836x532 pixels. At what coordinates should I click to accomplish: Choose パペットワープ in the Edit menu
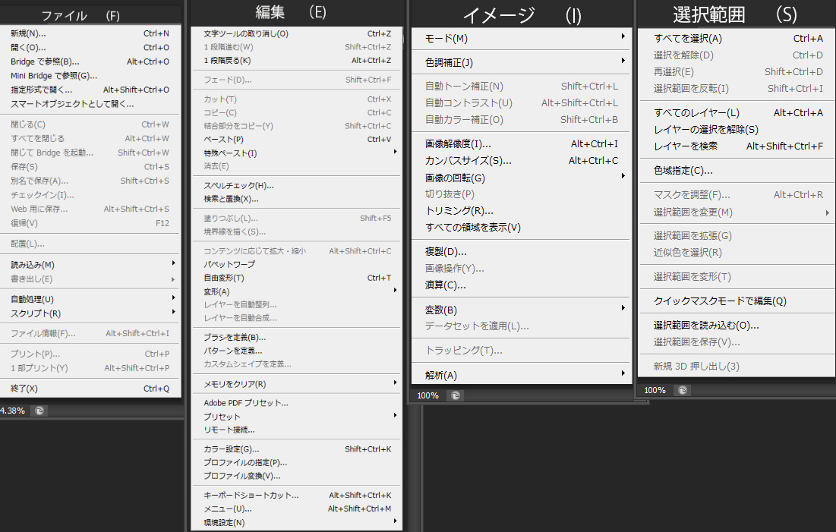coord(296,264)
